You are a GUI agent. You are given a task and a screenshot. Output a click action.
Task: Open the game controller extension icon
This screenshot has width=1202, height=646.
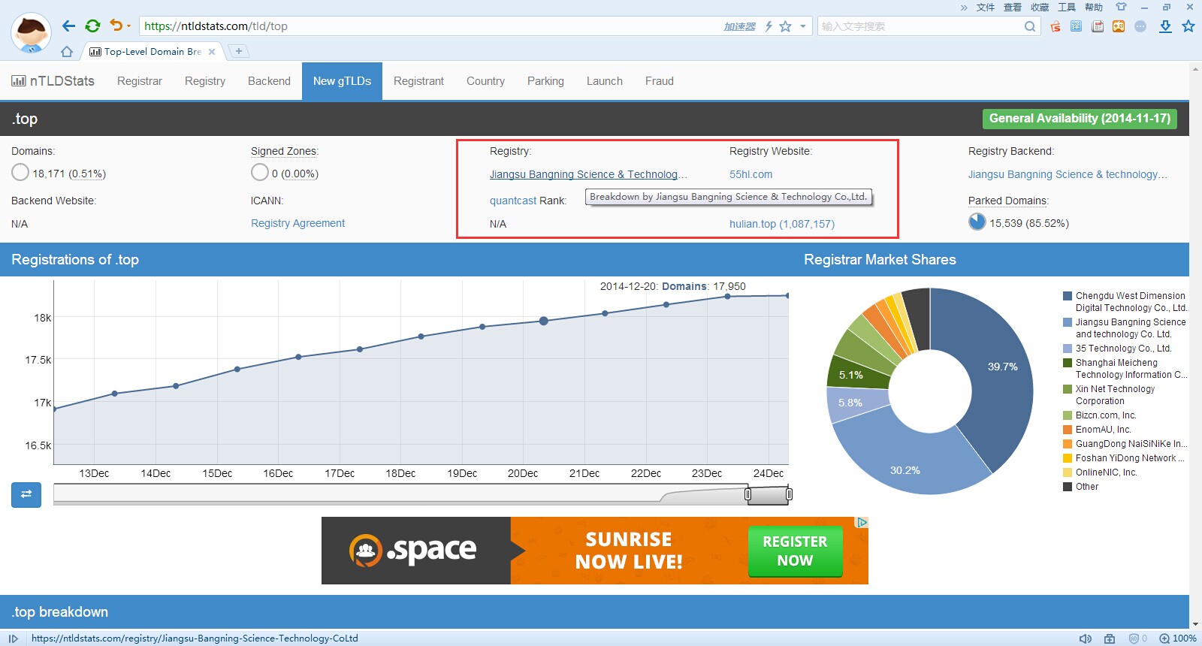coord(1119,26)
